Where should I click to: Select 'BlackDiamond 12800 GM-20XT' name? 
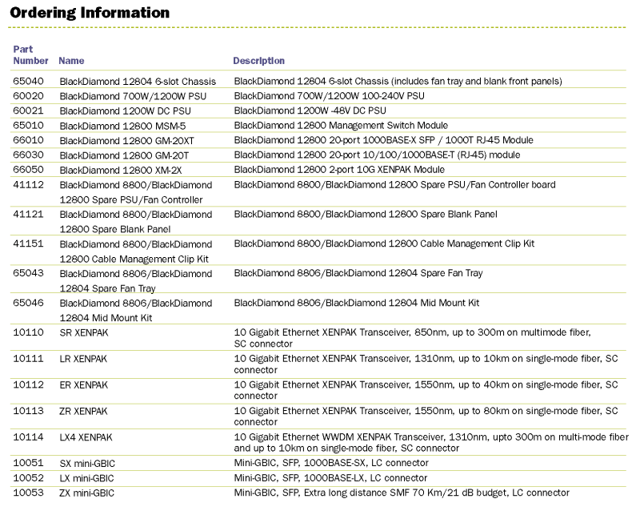pos(127,140)
